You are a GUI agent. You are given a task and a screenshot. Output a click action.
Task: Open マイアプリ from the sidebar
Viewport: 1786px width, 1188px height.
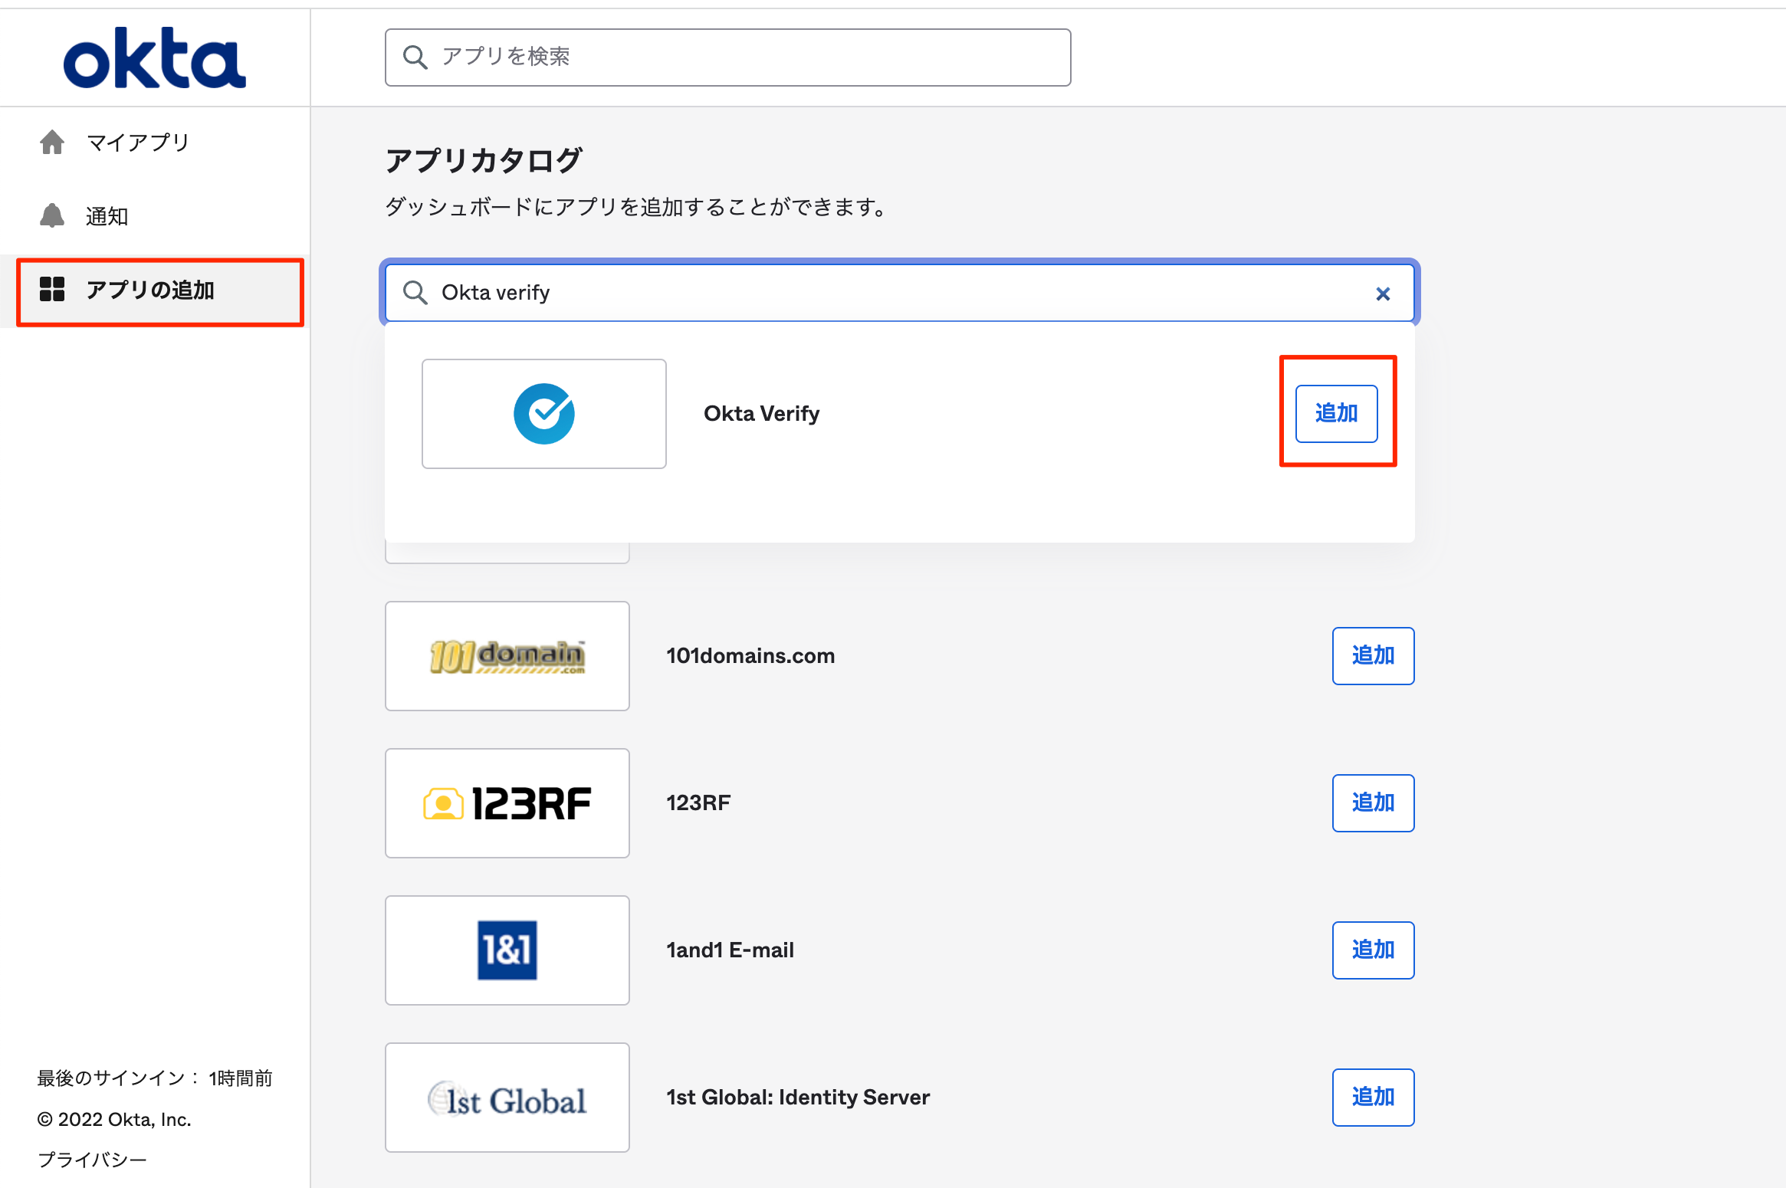tap(138, 143)
